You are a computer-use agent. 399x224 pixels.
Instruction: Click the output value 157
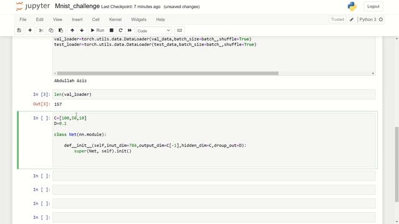(x=58, y=104)
